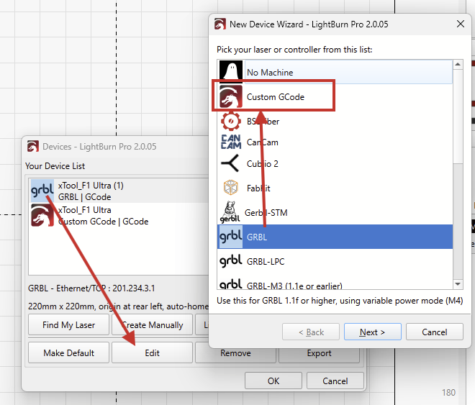Close the New Device Wizard window
The width and height of the screenshot is (475, 405).
click(461, 24)
